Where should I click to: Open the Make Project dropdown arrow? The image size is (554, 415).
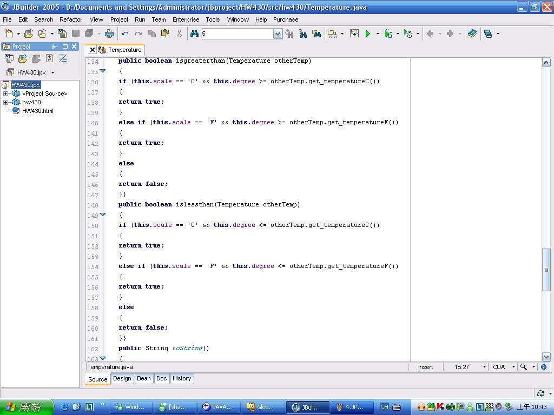click(x=342, y=34)
